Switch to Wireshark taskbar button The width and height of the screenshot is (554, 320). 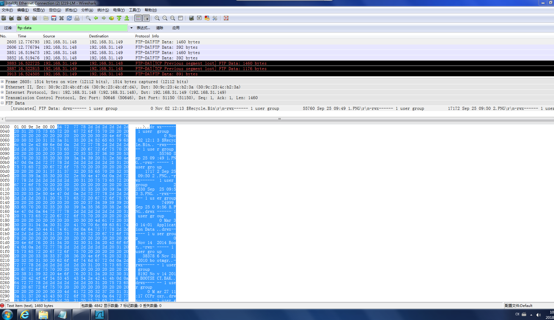[100, 315]
